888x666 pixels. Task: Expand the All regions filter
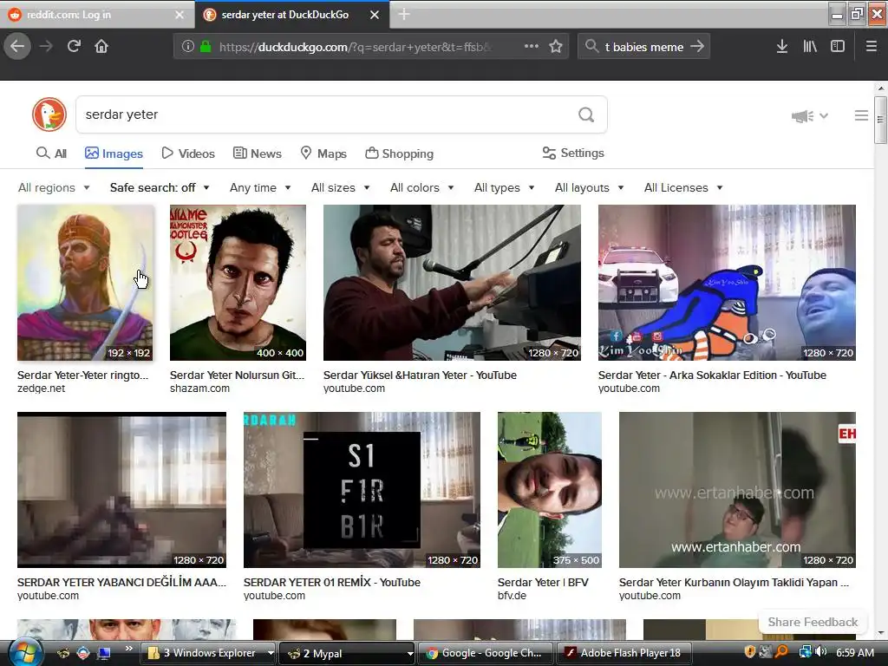click(54, 187)
